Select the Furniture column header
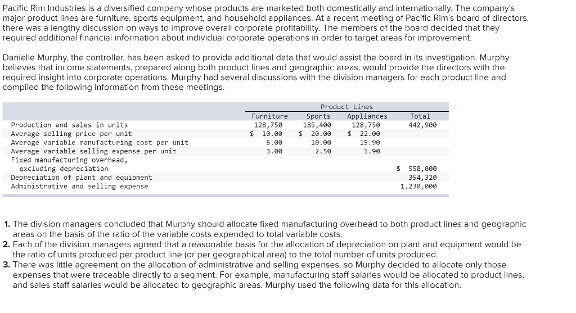 (269, 116)
